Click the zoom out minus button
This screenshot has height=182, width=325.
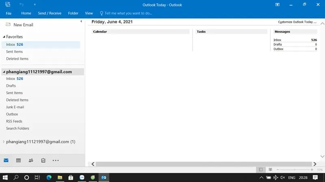coord(278,169)
